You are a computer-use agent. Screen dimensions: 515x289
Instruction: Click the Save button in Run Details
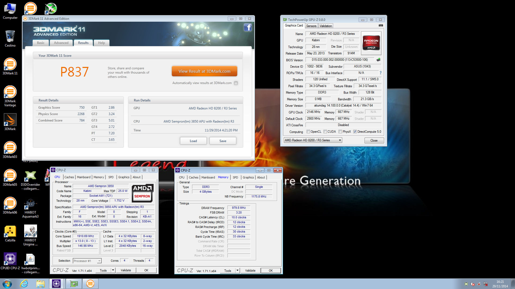click(223, 141)
